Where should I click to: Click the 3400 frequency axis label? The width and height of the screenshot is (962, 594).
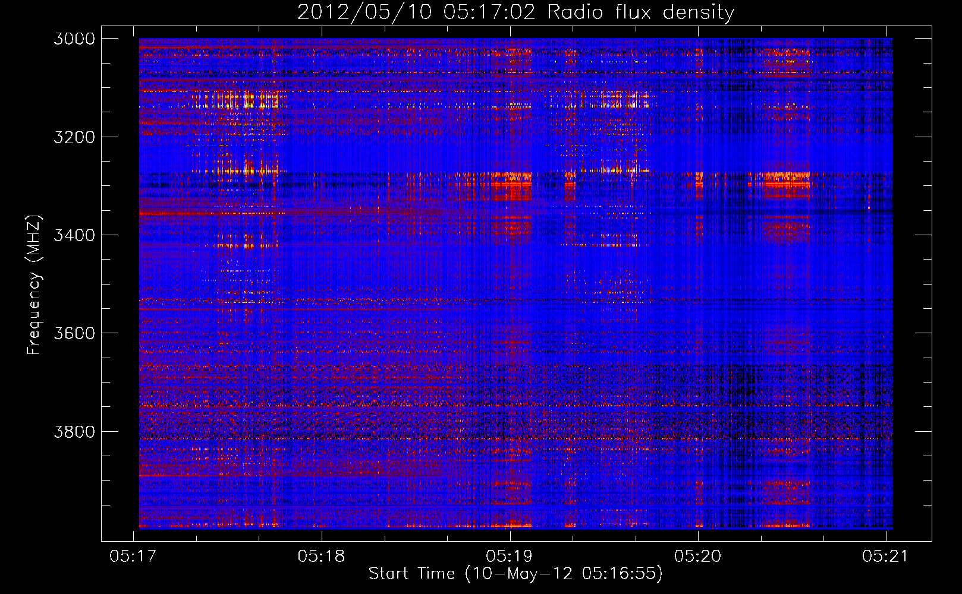[74, 235]
